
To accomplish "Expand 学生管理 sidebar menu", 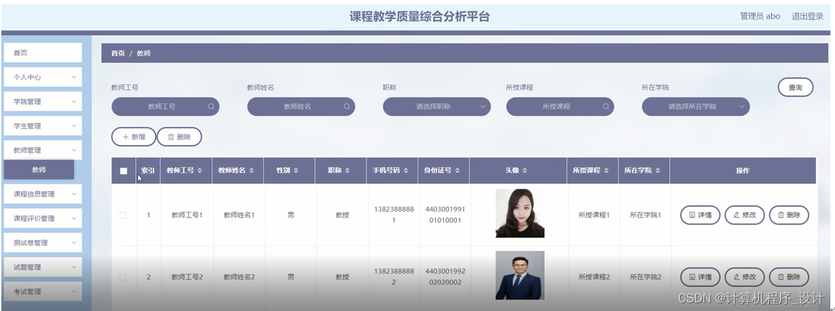I will point(43,126).
